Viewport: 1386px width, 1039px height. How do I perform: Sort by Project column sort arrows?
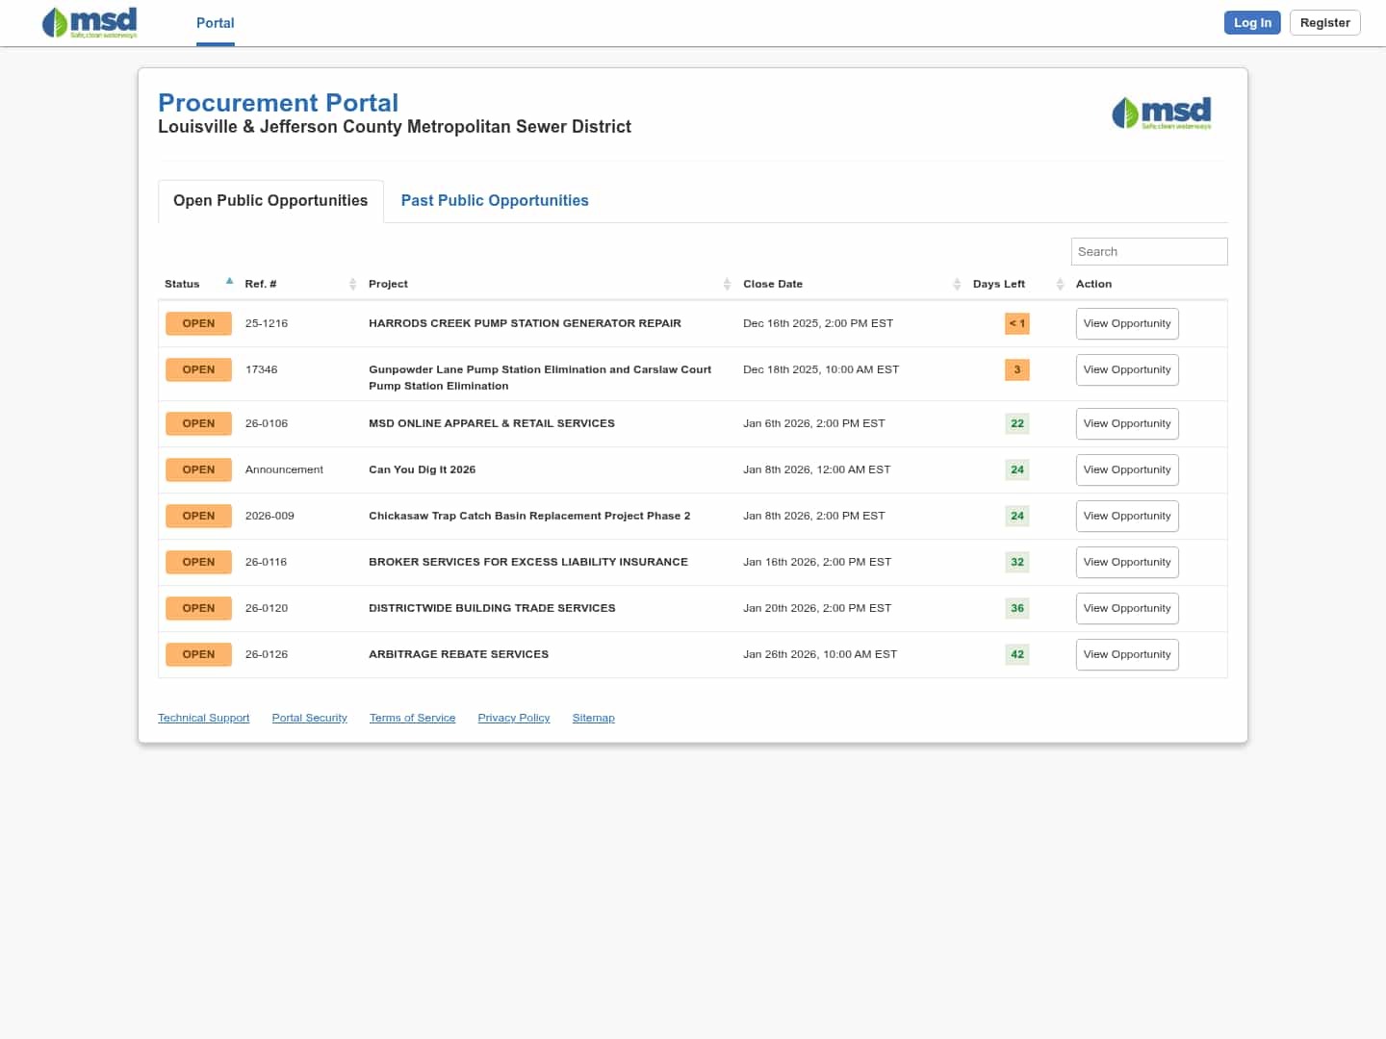(727, 284)
